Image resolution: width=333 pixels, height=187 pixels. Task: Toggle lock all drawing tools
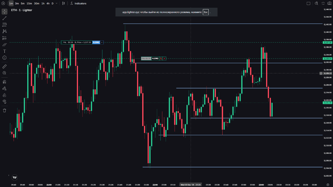(x=4, y=95)
